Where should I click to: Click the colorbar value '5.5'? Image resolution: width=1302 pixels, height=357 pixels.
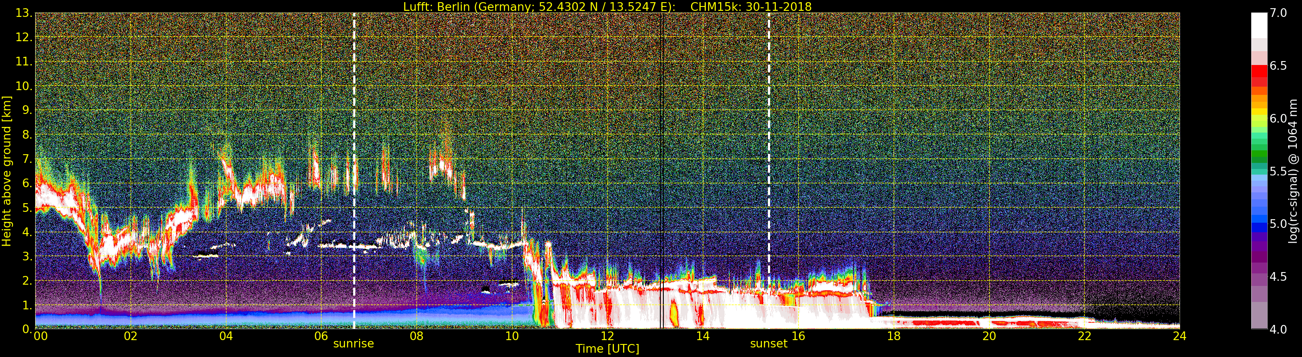[x=1278, y=171]
